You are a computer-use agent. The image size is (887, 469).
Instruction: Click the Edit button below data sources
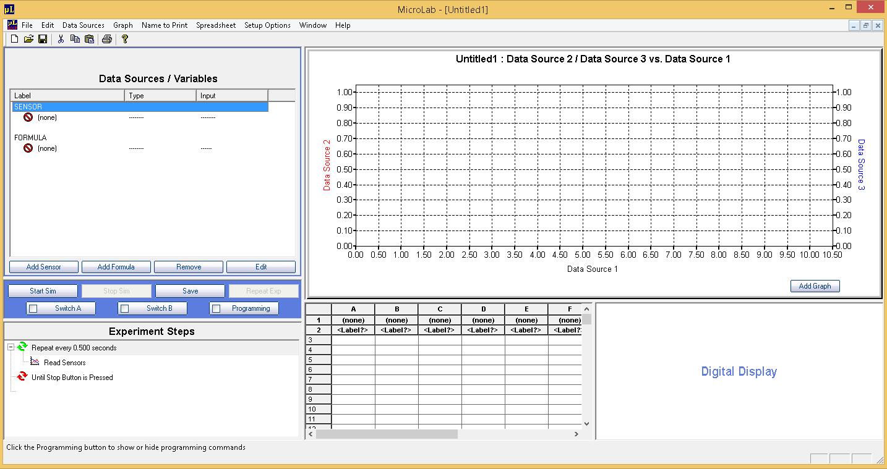point(261,267)
